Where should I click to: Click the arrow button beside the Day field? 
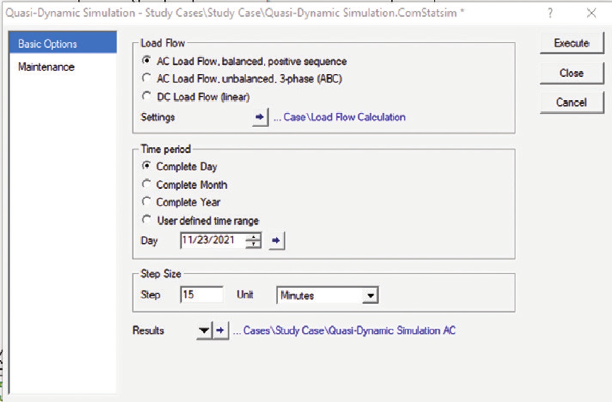277,240
